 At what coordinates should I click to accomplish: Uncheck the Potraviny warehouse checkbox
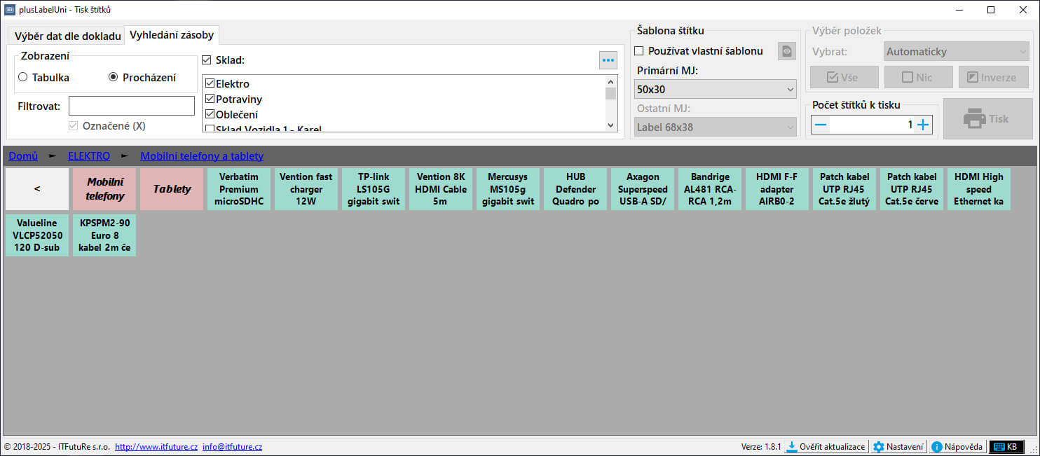coord(210,99)
